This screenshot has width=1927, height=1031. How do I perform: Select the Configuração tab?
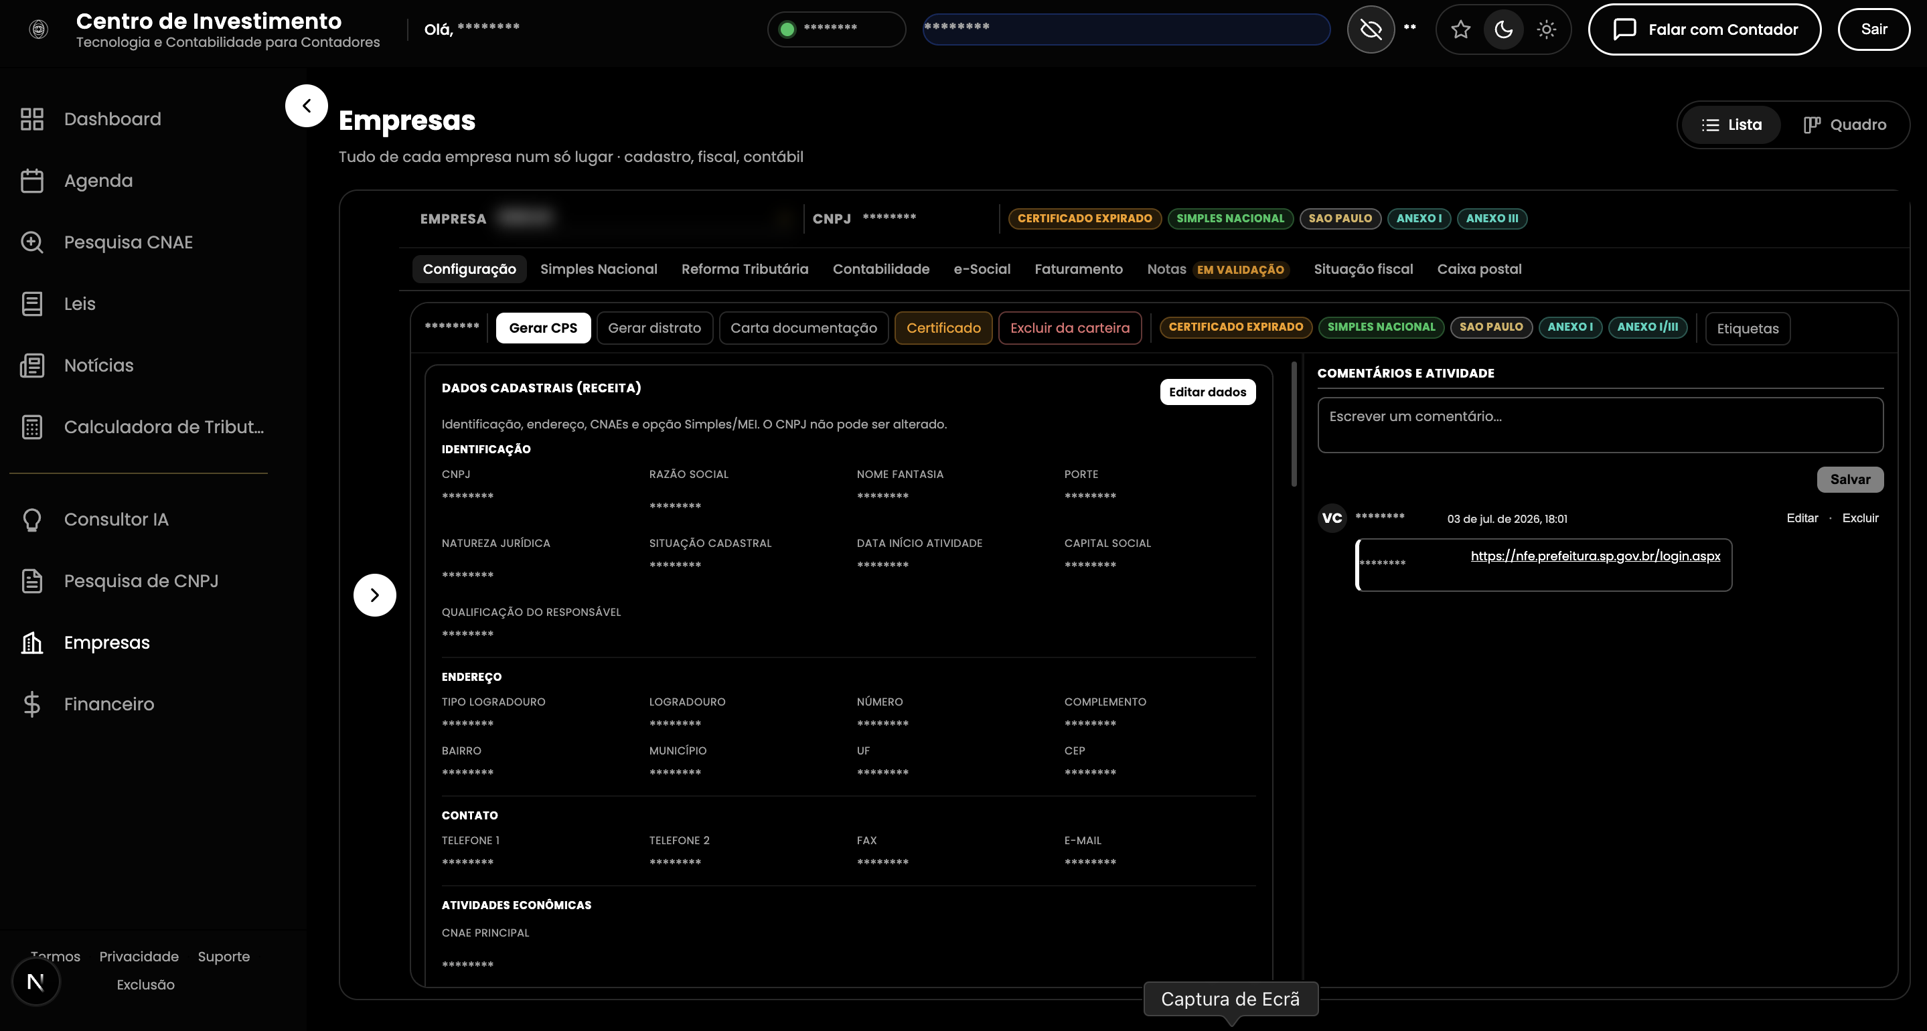click(x=469, y=268)
